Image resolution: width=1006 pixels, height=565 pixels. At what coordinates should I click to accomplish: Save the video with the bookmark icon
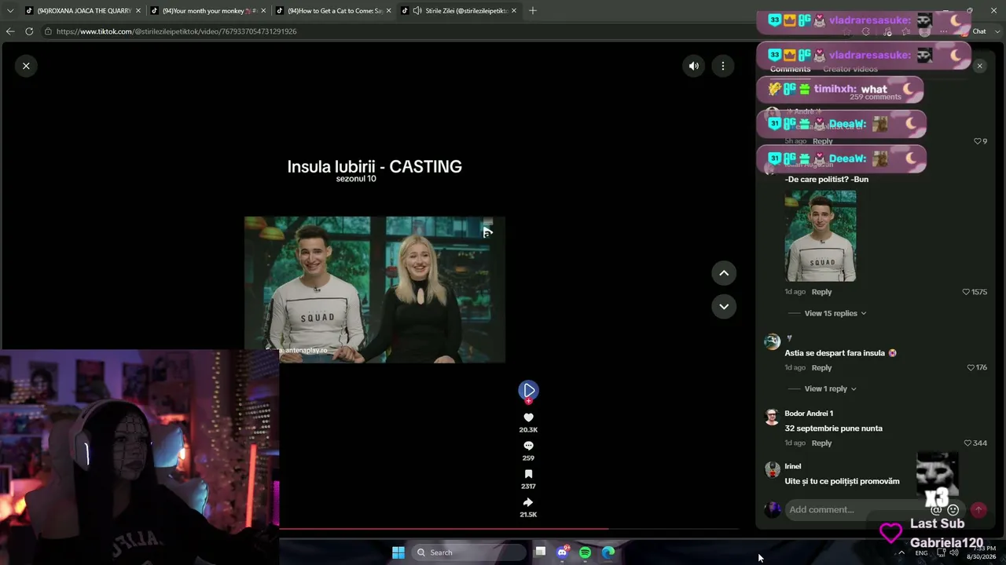[528, 474]
